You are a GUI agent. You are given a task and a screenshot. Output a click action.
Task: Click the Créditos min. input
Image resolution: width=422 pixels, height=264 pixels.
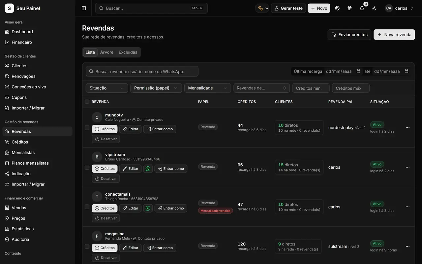point(311,88)
